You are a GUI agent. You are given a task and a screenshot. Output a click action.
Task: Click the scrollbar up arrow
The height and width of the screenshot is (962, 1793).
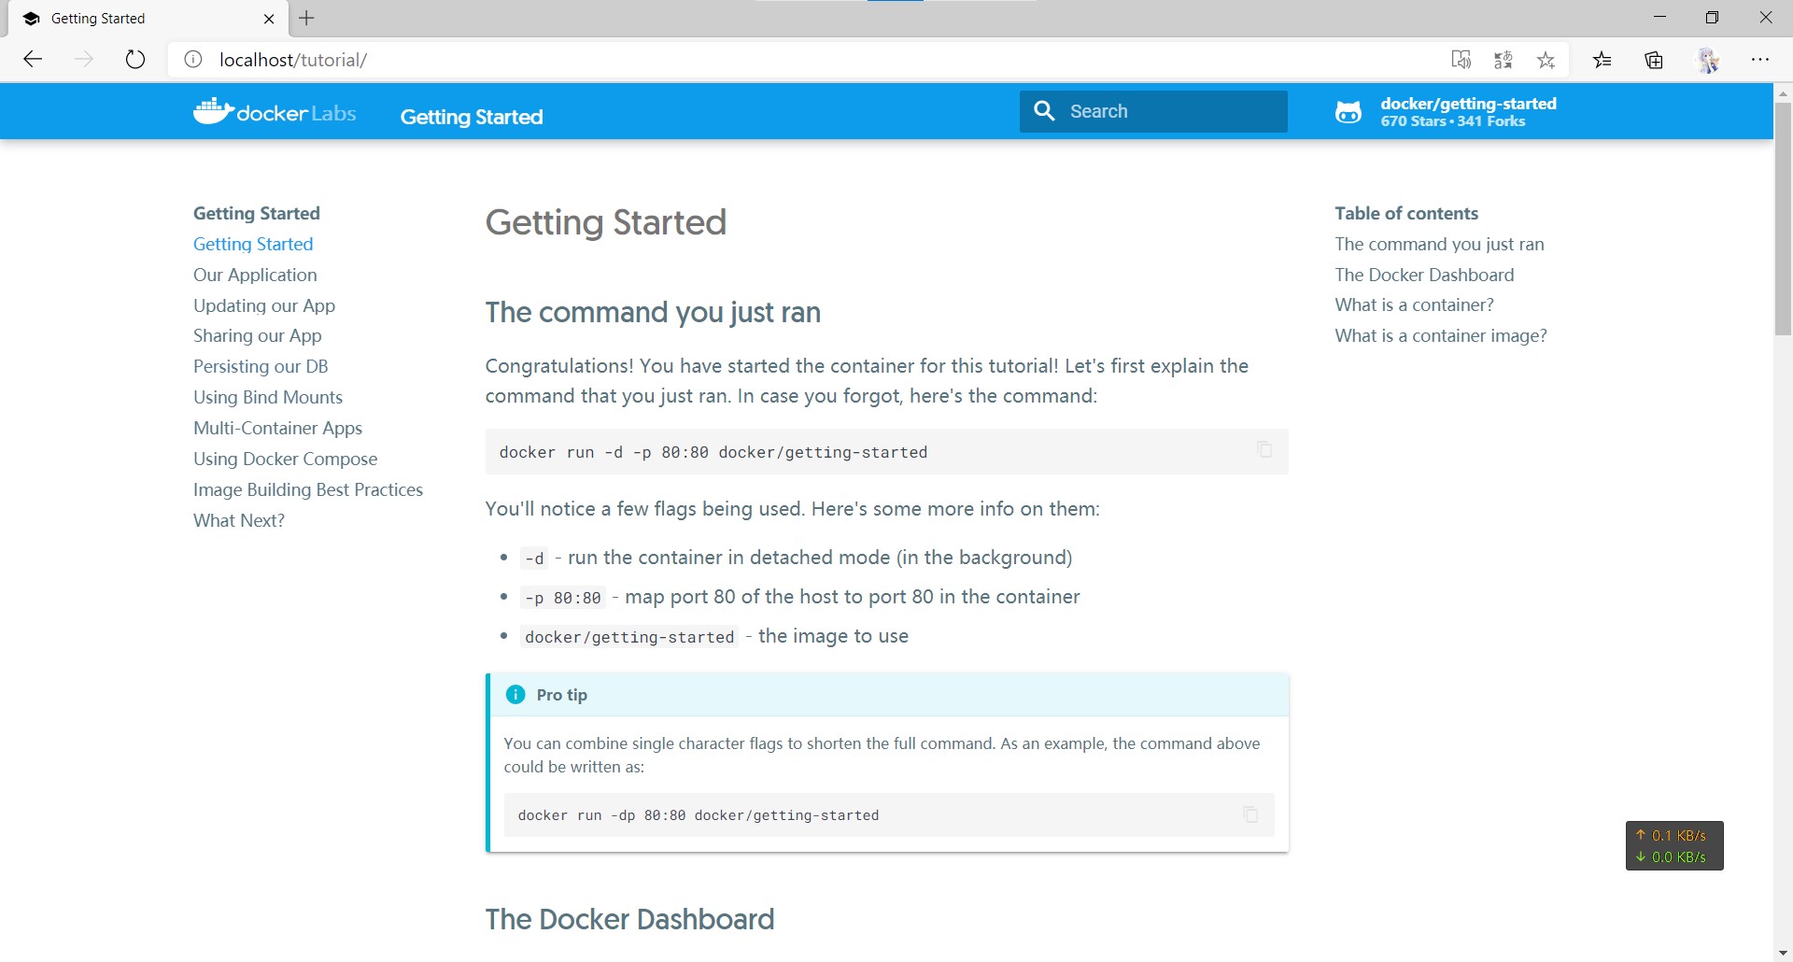click(x=1783, y=93)
